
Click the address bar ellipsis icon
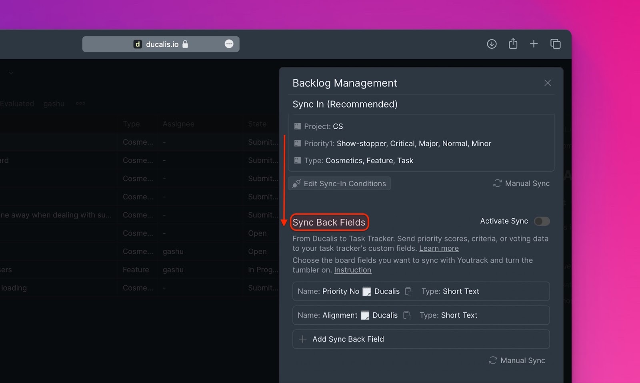point(229,44)
